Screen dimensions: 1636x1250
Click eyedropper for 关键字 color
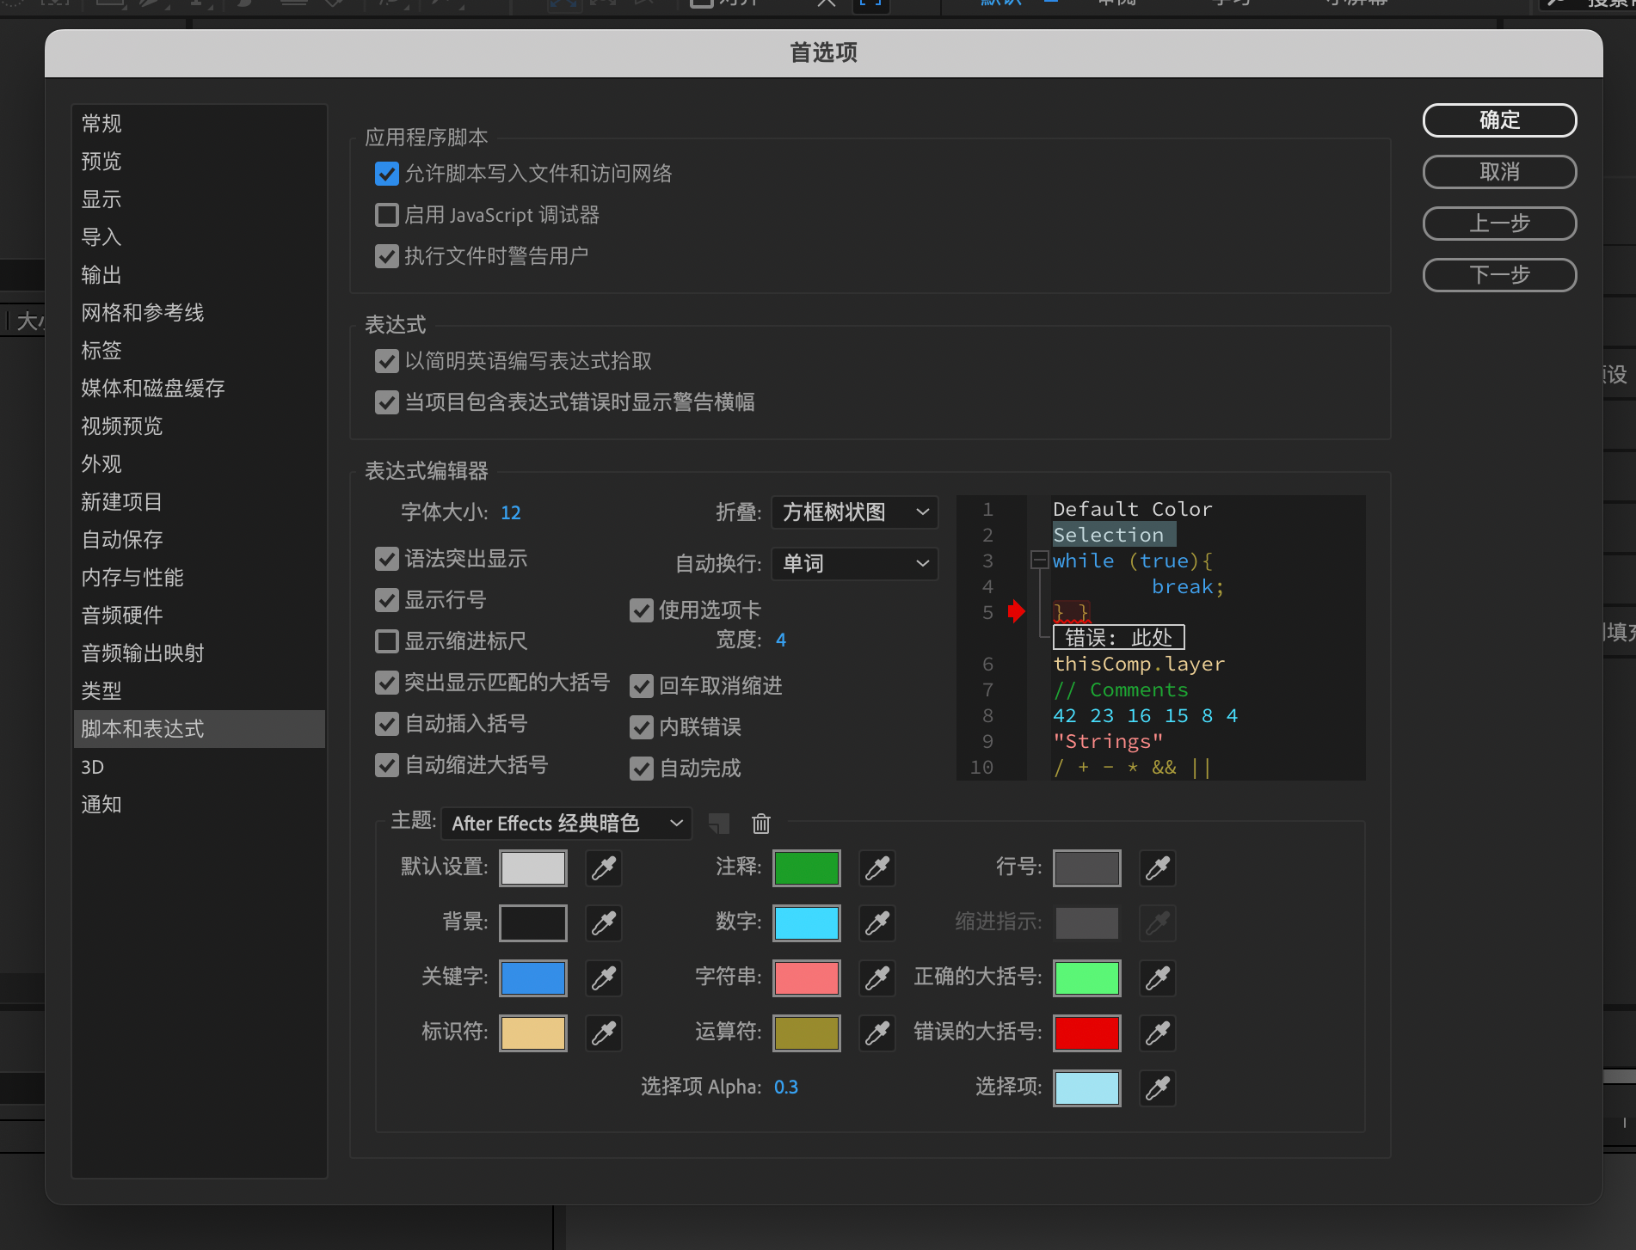(604, 978)
